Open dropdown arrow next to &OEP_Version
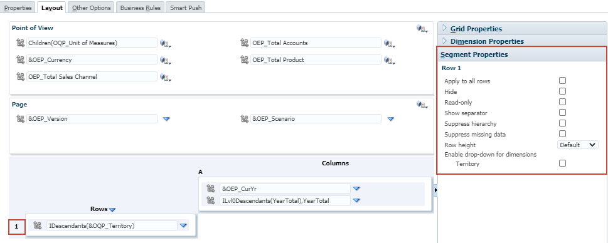 pyautogui.click(x=167, y=119)
